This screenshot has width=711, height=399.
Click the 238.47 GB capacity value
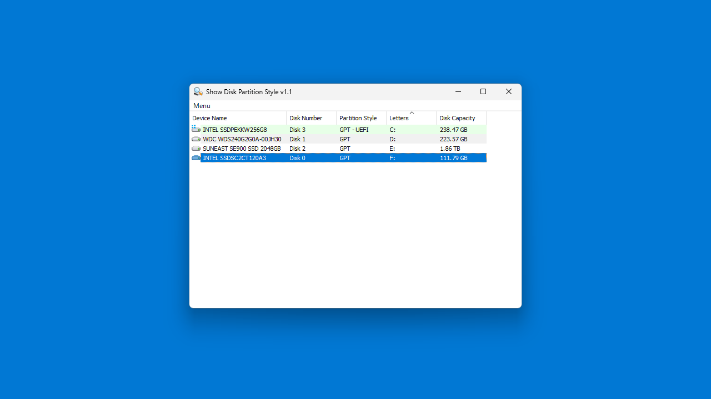(454, 130)
